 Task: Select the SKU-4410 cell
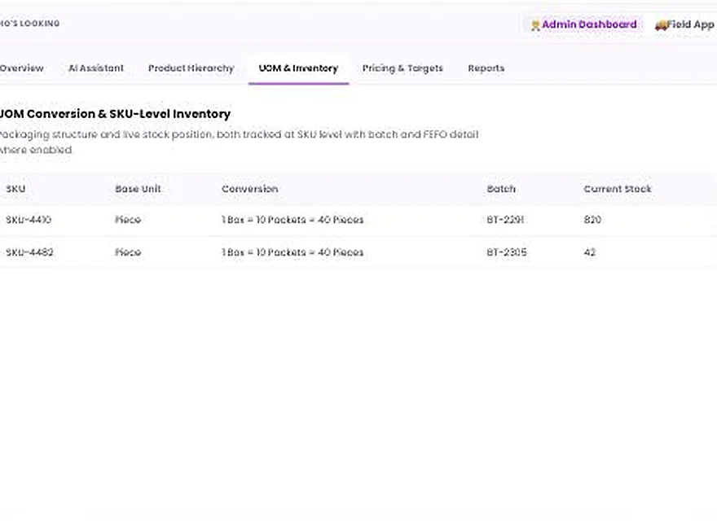(x=29, y=220)
